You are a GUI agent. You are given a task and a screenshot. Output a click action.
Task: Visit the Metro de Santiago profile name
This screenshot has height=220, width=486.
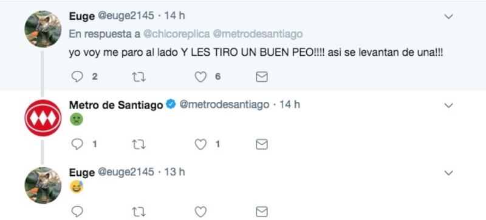tap(116, 105)
